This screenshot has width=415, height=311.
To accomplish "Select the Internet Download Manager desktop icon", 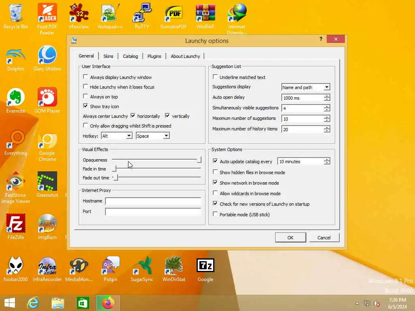I will 237,19.
